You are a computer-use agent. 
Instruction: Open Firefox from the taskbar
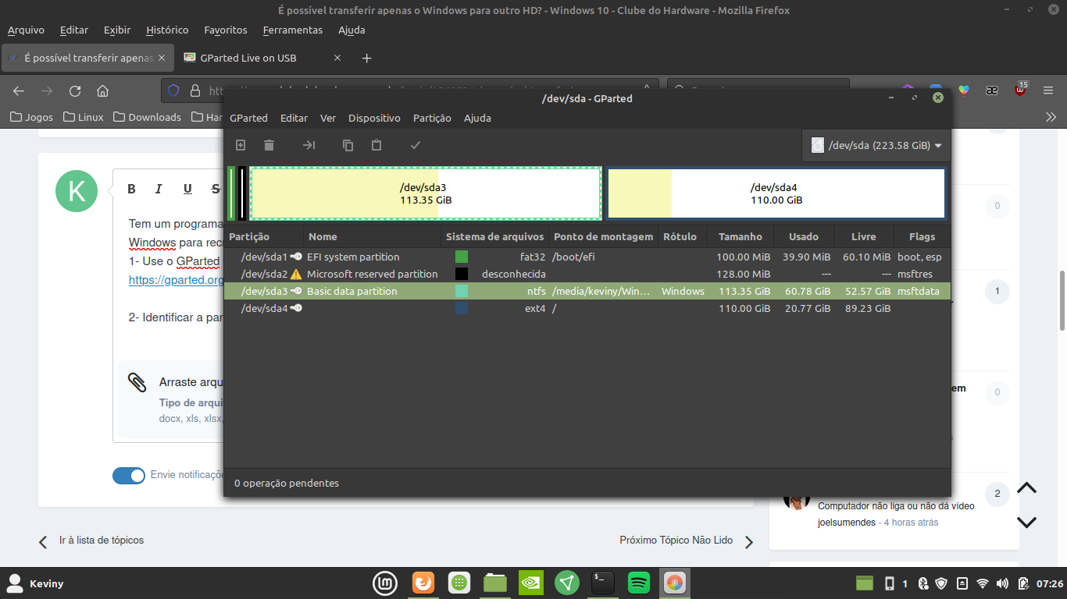tap(423, 583)
